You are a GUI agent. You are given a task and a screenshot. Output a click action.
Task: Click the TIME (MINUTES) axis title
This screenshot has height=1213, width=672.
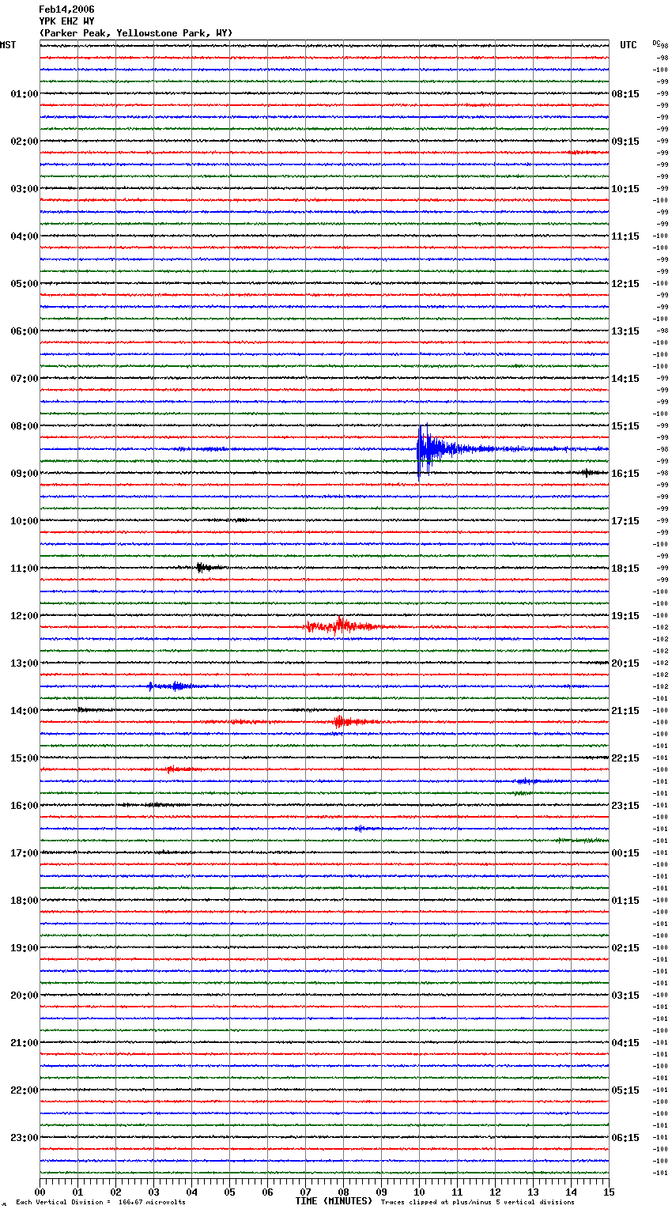(334, 1201)
